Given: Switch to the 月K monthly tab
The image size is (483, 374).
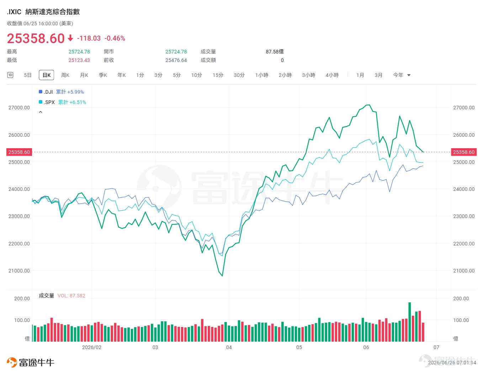Looking at the screenshot, I should 84,75.
